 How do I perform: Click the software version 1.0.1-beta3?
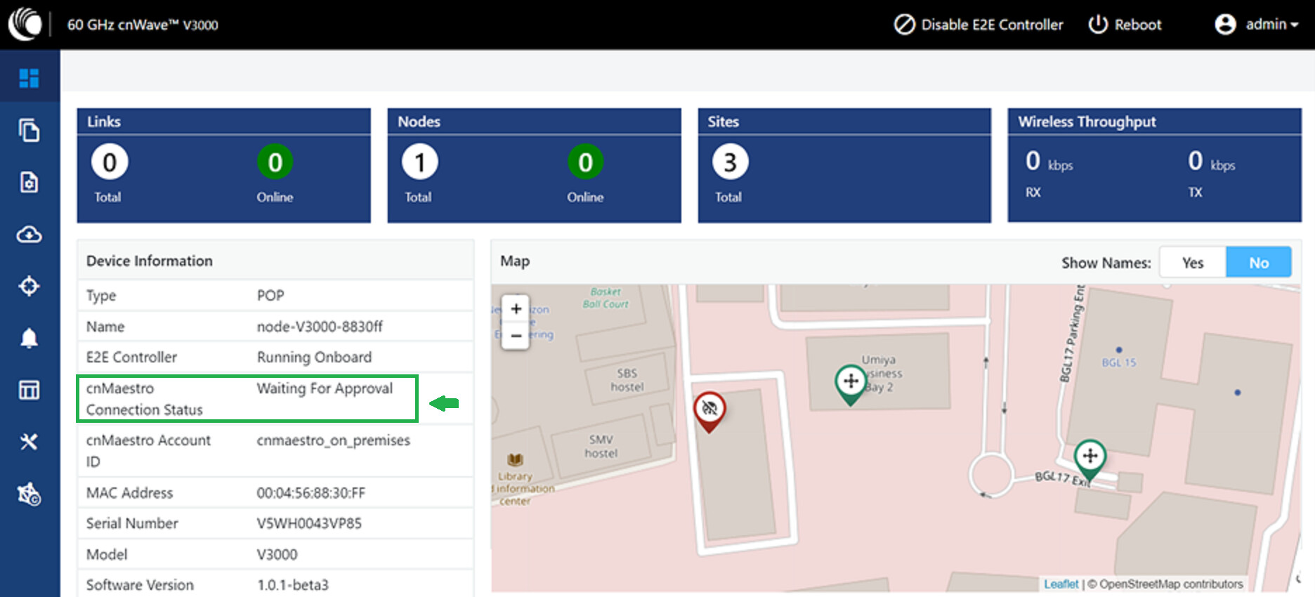click(293, 585)
